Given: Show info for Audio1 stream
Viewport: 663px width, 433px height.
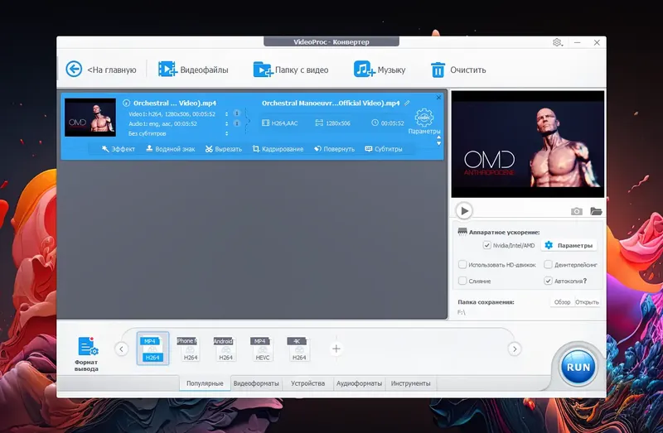Looking at the screenshot, I should point(237,123).
